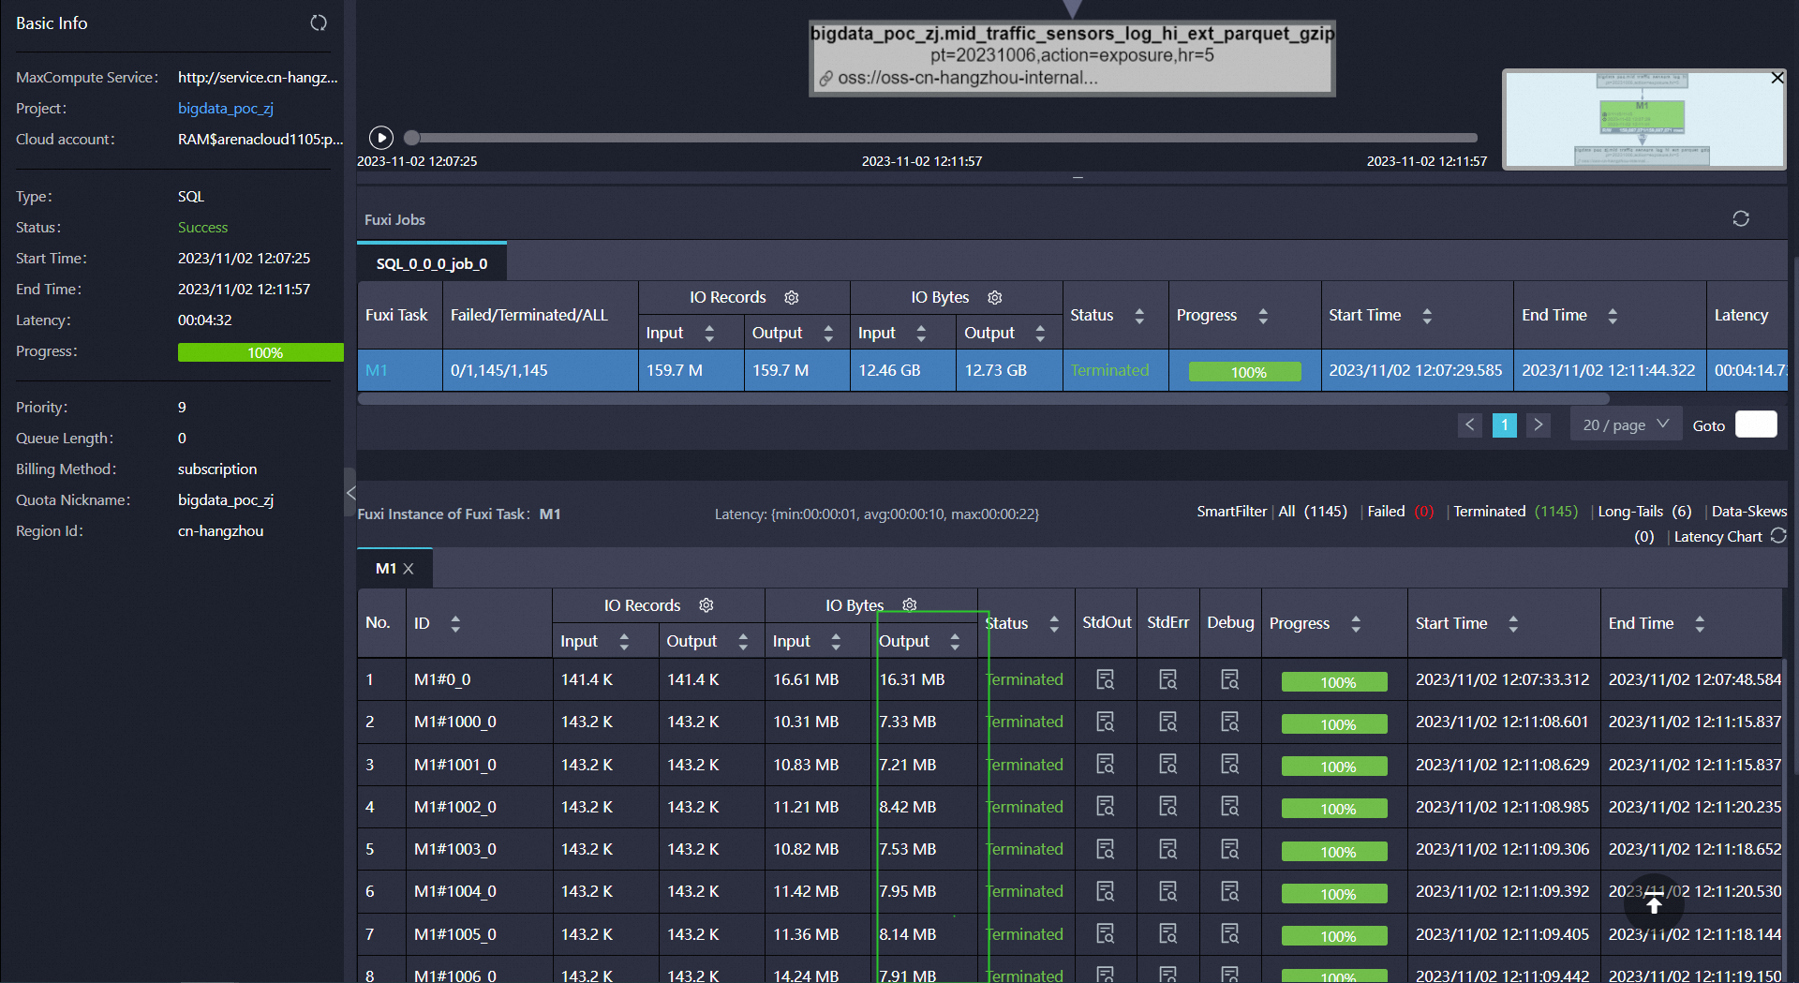Click the timeline slider handle
Viewport: 1799px width, 983px height.
point(411,138)
